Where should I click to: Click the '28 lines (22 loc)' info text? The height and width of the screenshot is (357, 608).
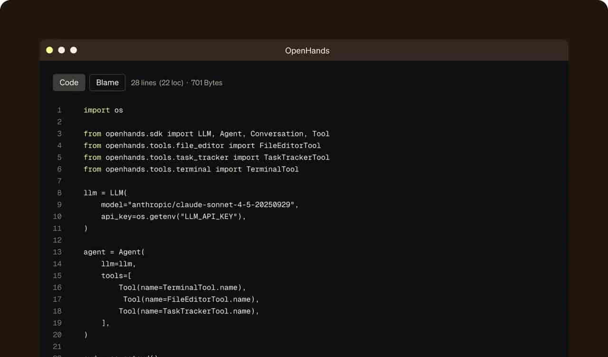tap(157, 82)
